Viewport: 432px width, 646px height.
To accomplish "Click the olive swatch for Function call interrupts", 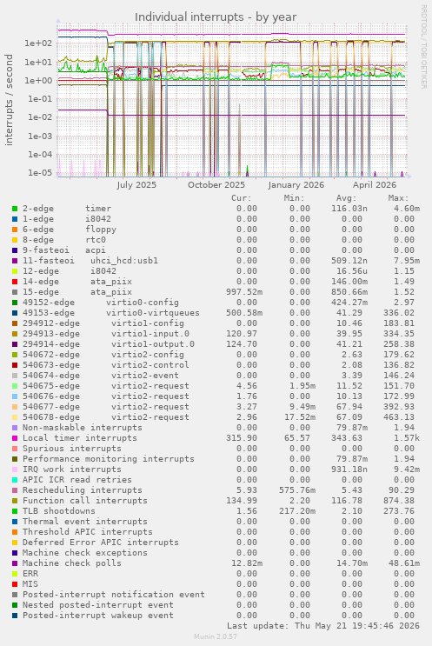I will (x=15, y=501).
